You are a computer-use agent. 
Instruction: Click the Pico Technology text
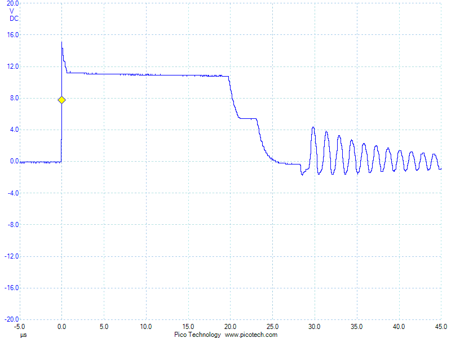pos(197,335)
